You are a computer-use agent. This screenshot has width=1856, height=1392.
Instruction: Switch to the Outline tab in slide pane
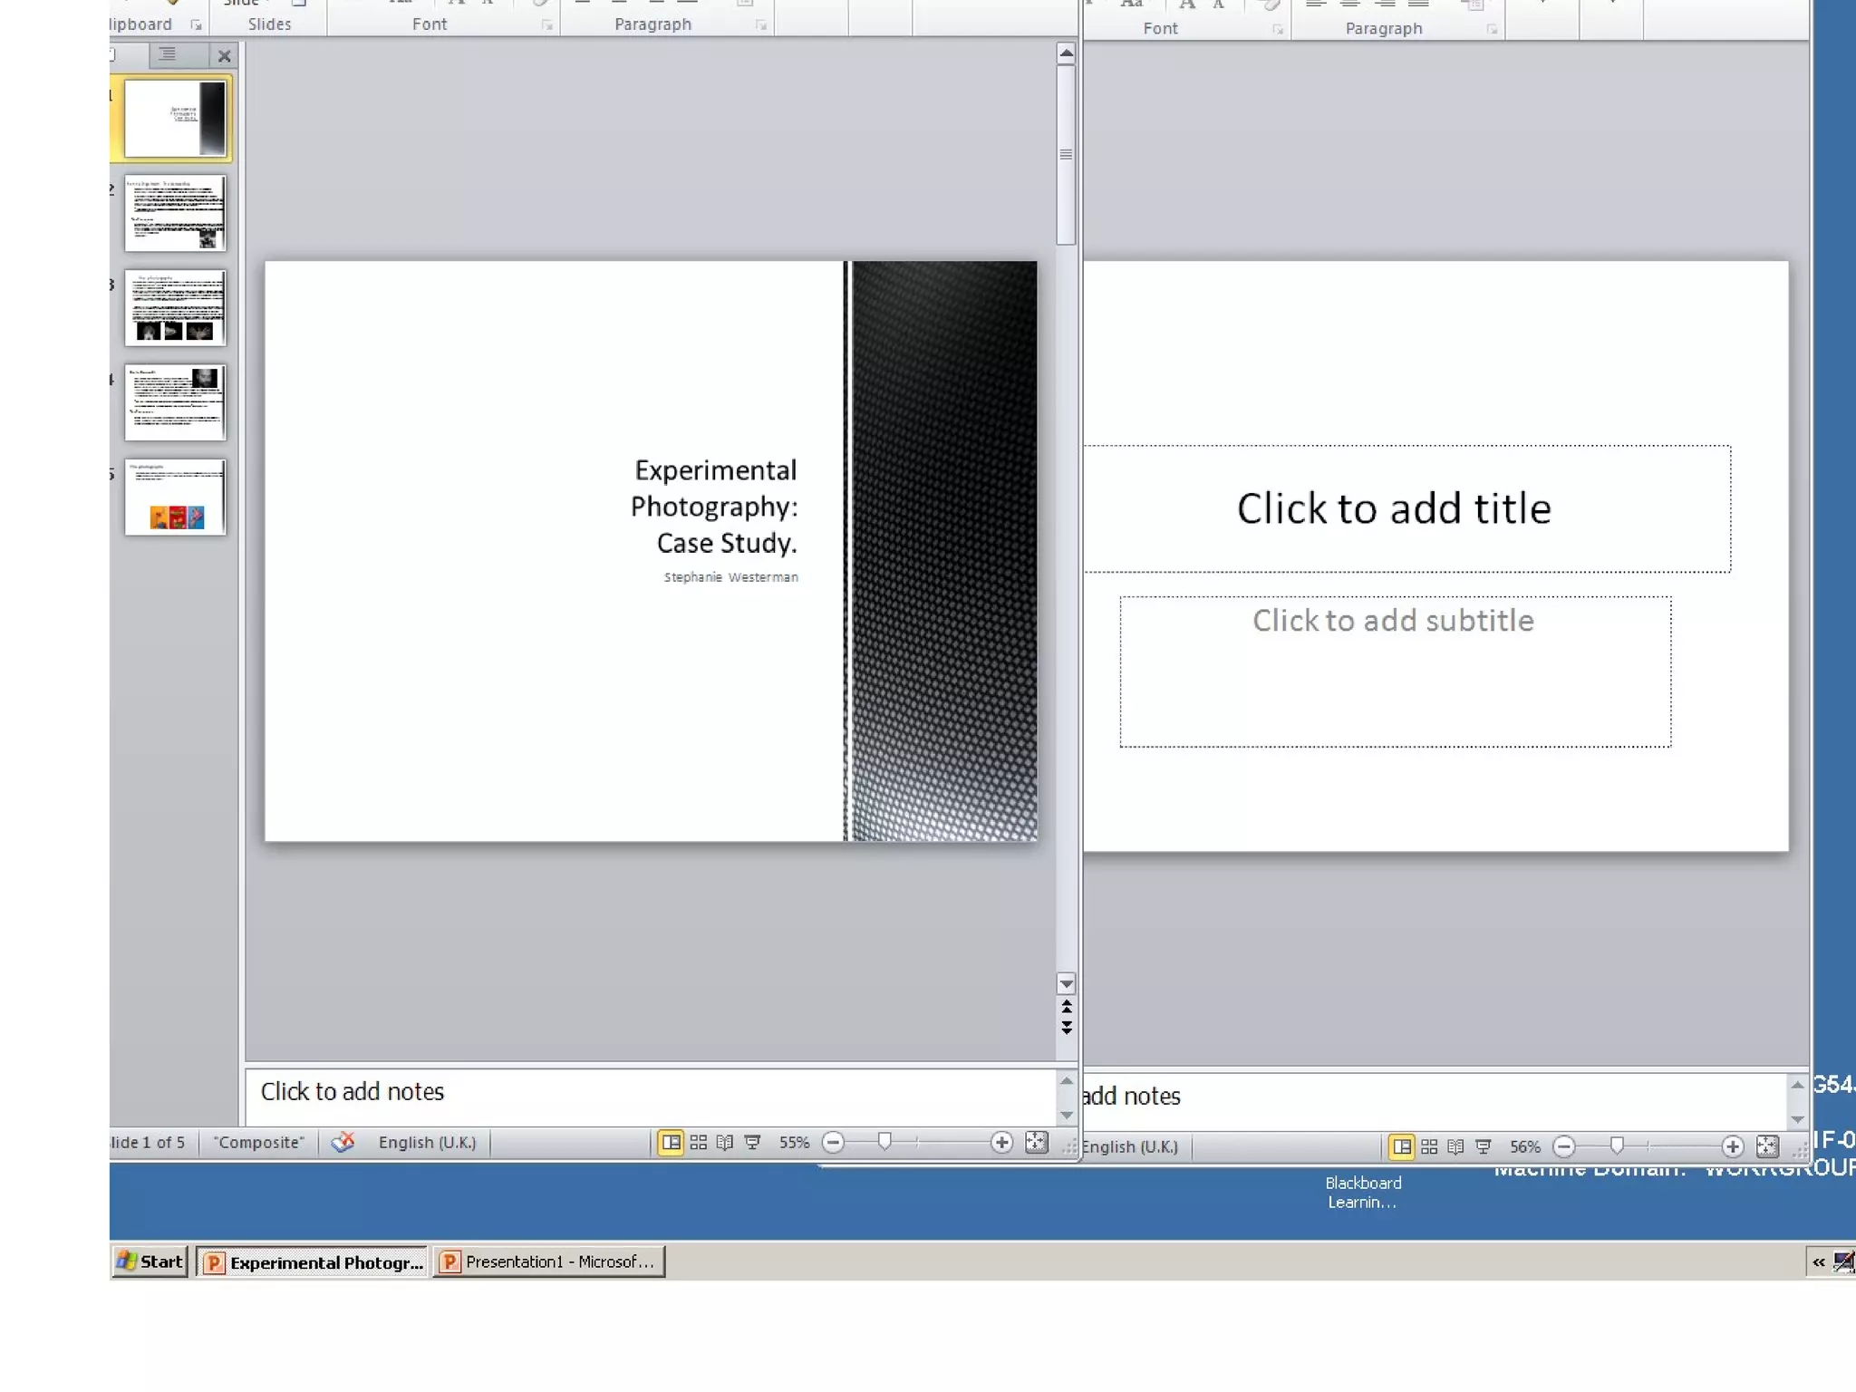(168, 55)
